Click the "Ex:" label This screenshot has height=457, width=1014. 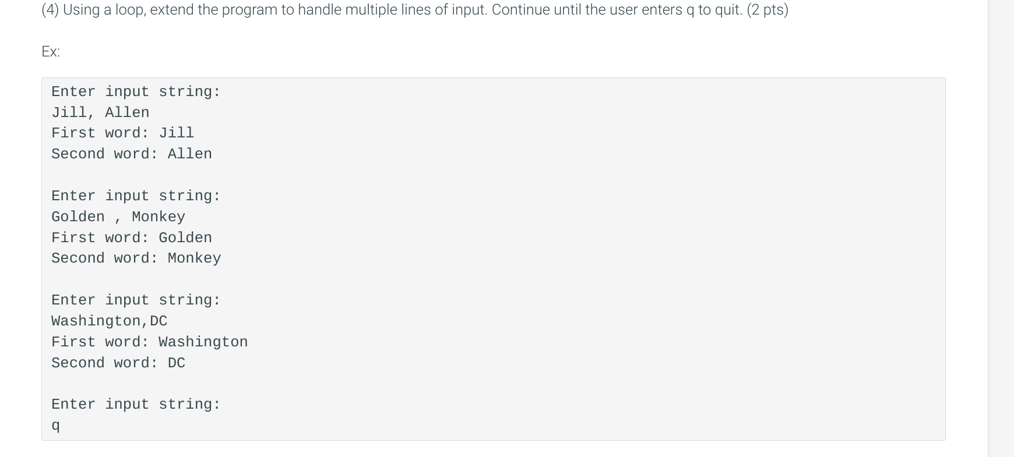pos(51,52)
